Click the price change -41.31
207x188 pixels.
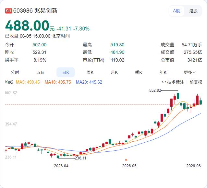click(x=64, y=29)
